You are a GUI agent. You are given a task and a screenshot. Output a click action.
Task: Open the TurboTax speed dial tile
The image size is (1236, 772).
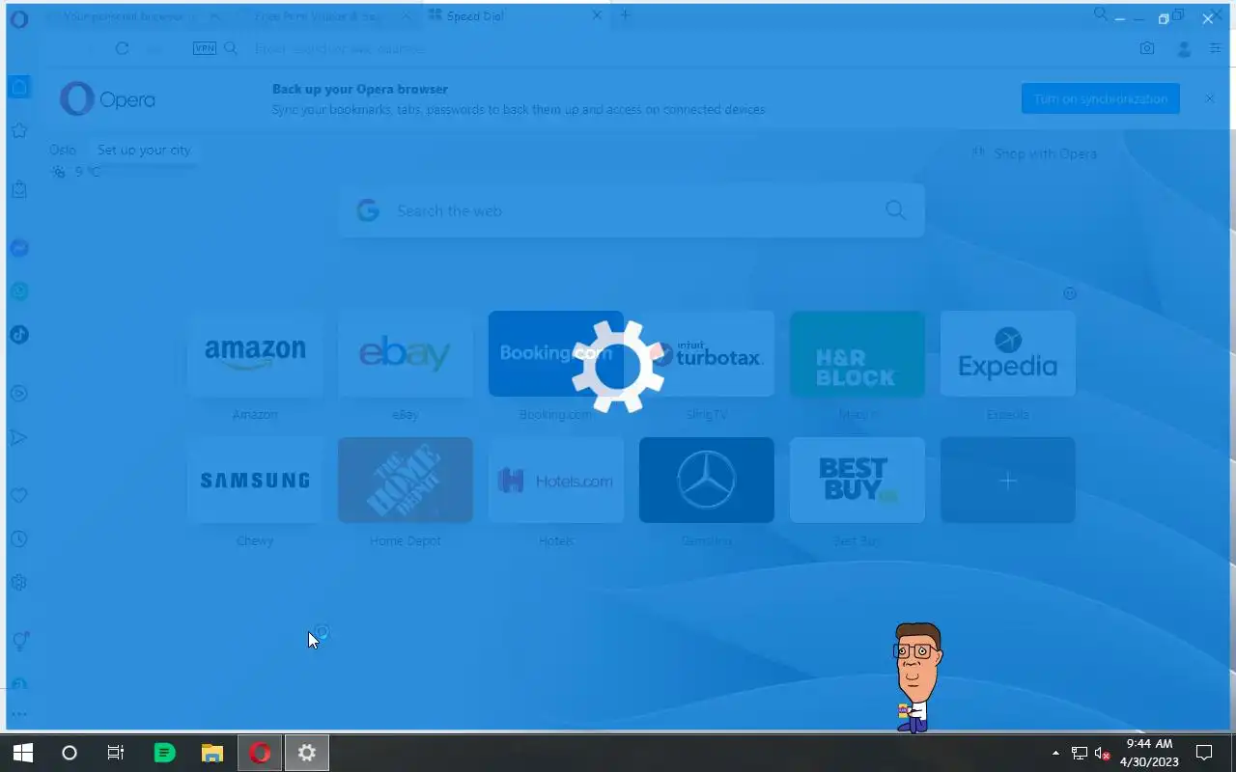pyautogui.click(x=707, y=353)
